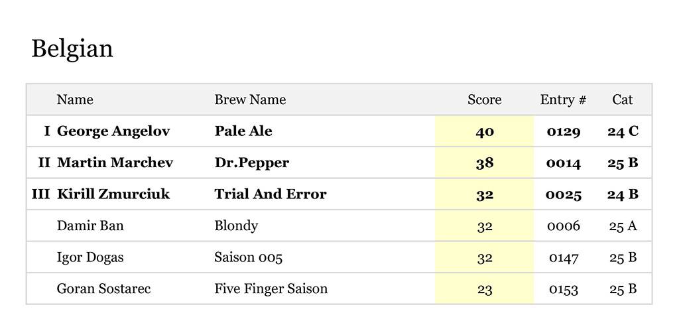
Task: Click Goran Sostarec's name
Action: (103, 289)
